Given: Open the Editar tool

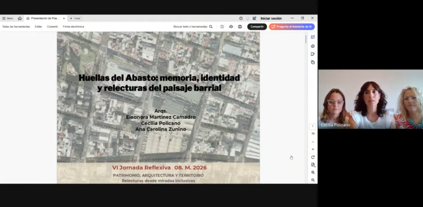Looking at the screenshot, I should pos(38,26).
